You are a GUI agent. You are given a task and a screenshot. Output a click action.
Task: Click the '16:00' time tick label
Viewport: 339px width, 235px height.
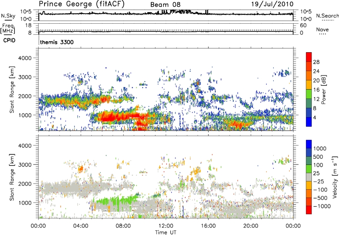[208, 226]
